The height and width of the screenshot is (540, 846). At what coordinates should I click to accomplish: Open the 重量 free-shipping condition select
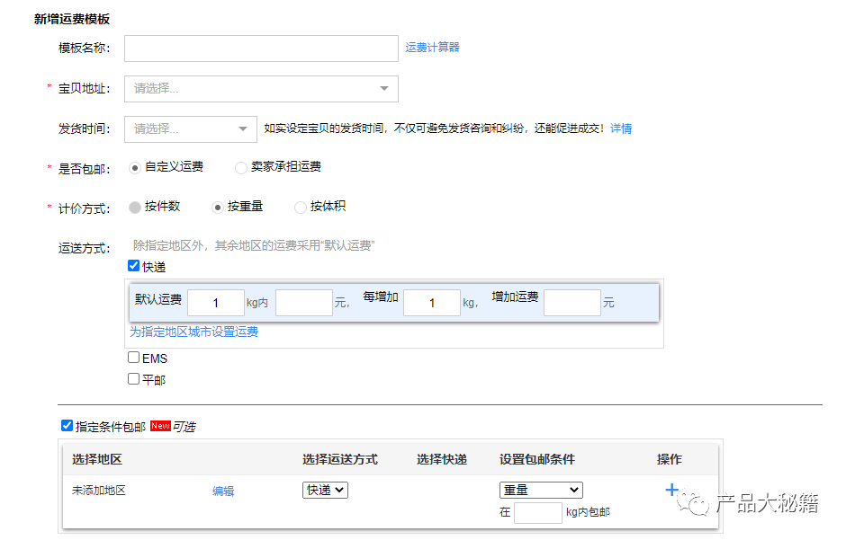coord(541,491)
